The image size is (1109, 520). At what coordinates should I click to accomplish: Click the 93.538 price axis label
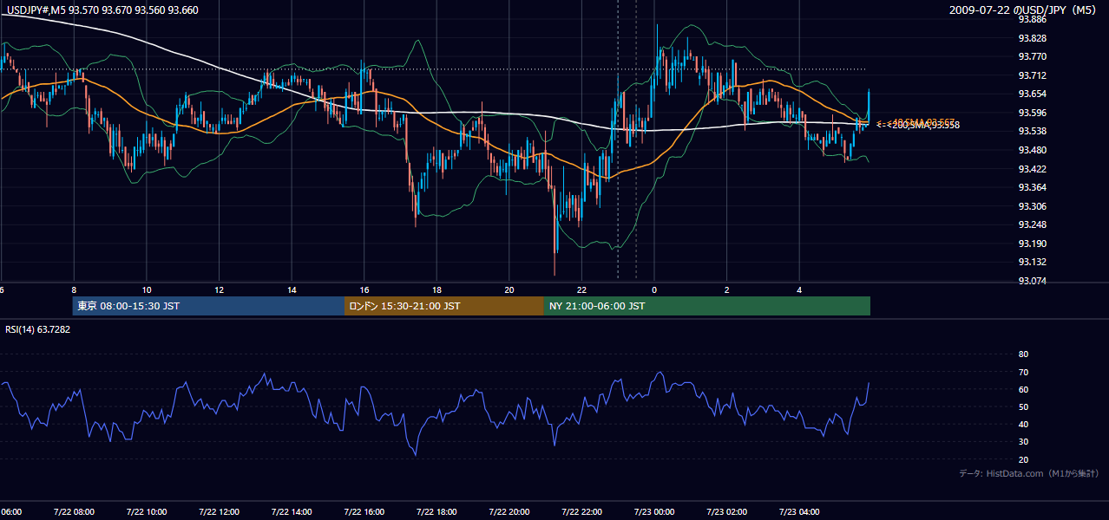(x=1032, y=131)
